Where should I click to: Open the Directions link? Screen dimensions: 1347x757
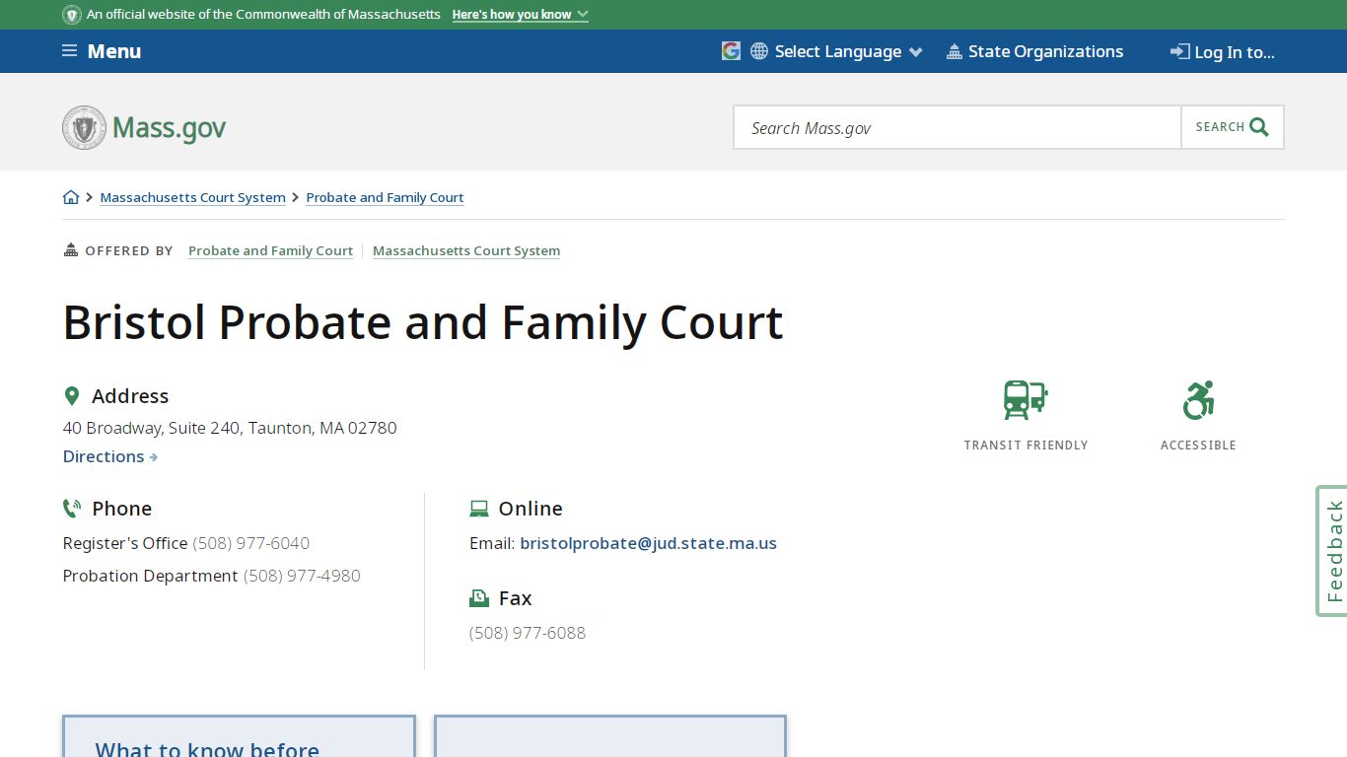pyautogui.click(x=110, y=456)
